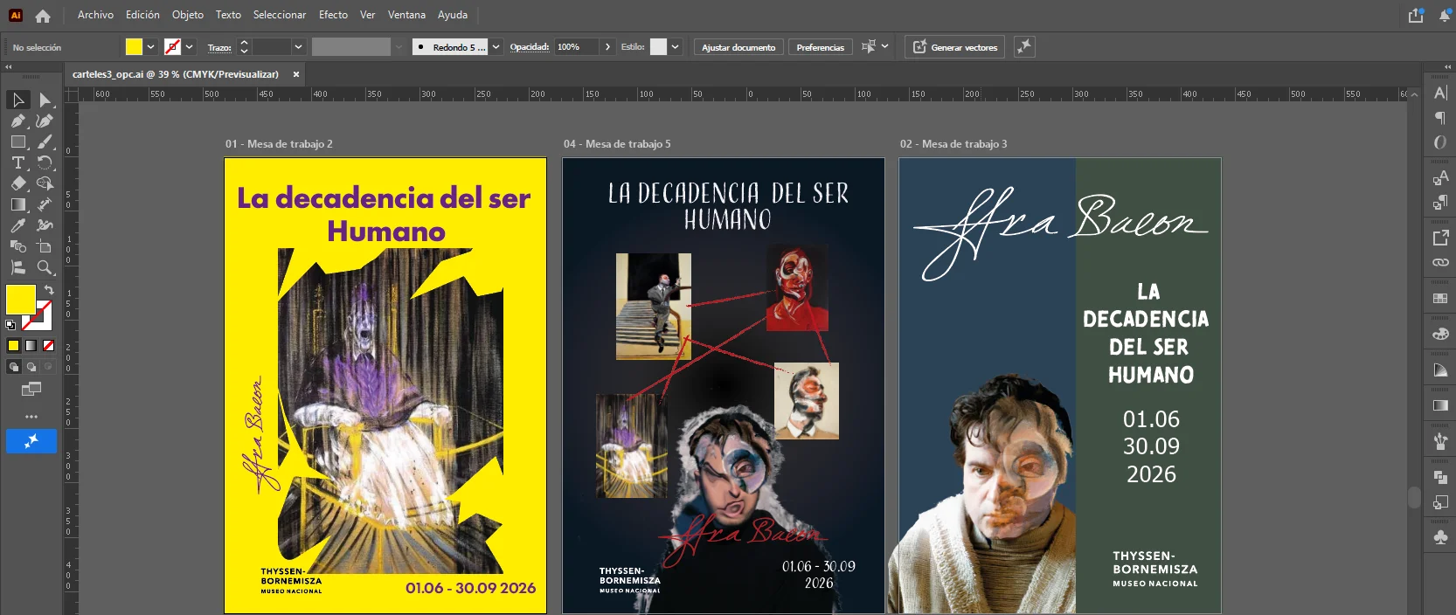Open fill color dropdown in control bar

151,47
